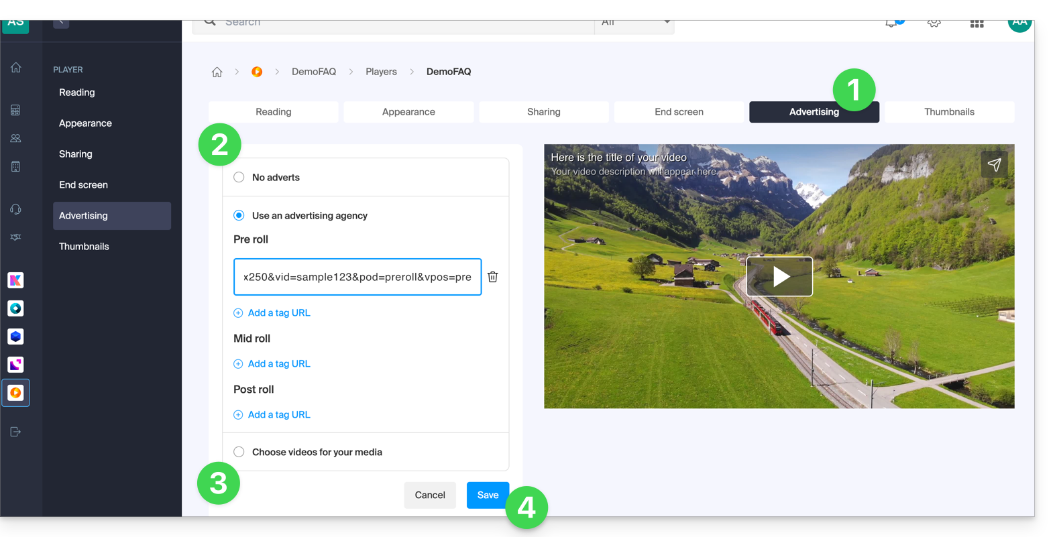The height and width of the screenshot is (537, 1055).
Task: Open the headset support icon in sidebar
Action: pyautogui.click(x=15, y=209)
